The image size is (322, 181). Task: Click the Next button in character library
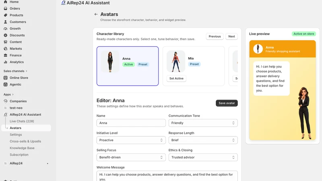(231, 36)
